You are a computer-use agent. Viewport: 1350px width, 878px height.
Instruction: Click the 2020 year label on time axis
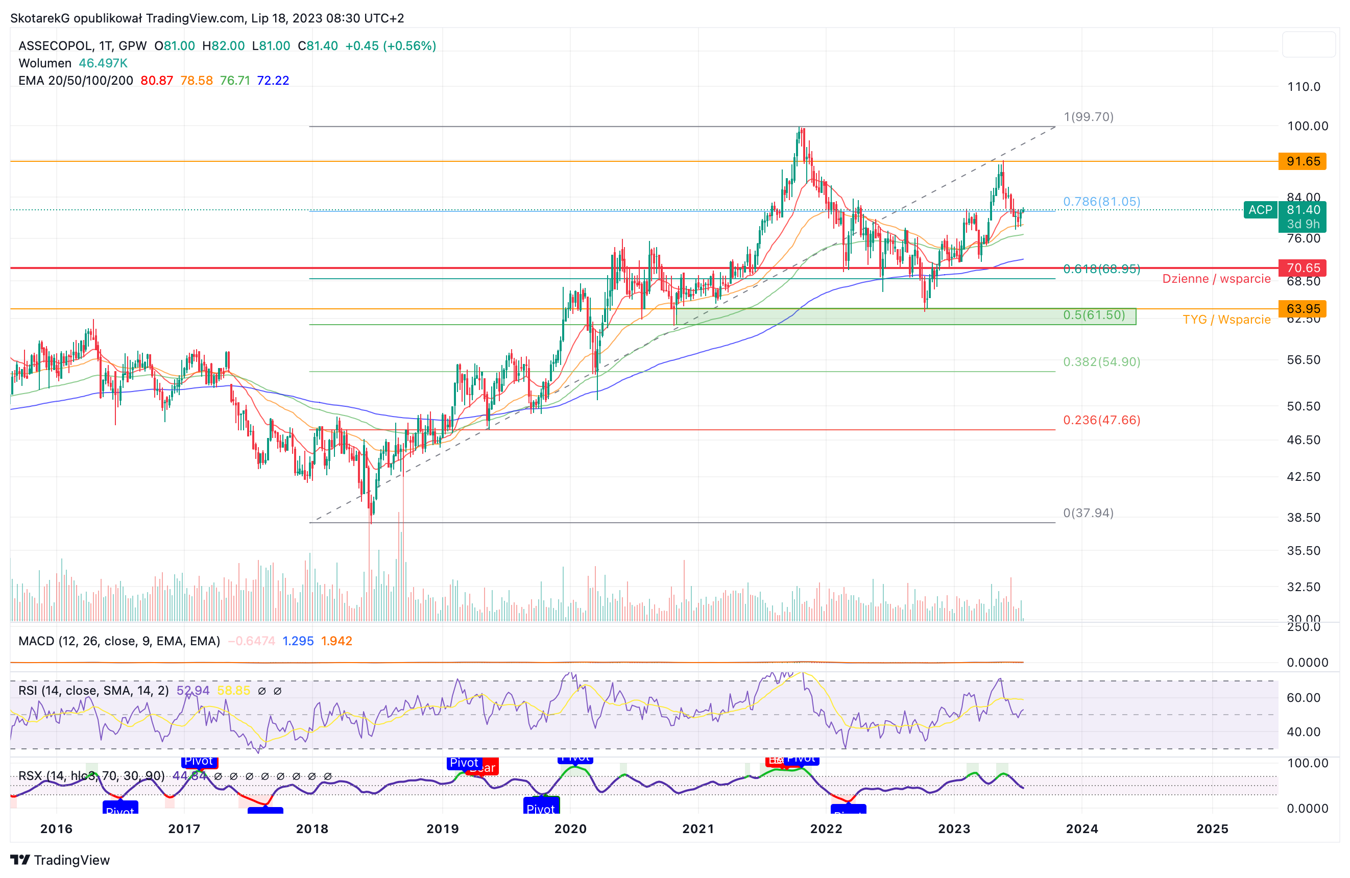pyautogui.click(x=570, y=828)
